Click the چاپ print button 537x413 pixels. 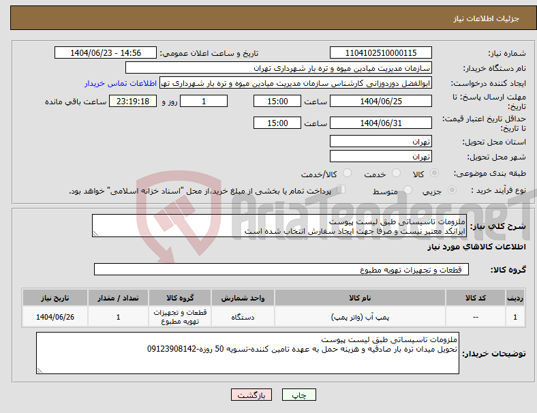pos(299,395)
